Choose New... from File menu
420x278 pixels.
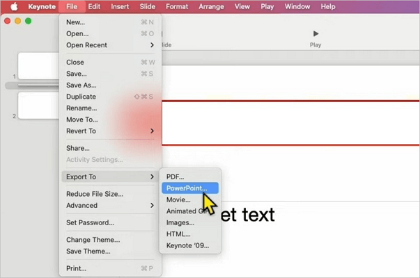point(110,22)
